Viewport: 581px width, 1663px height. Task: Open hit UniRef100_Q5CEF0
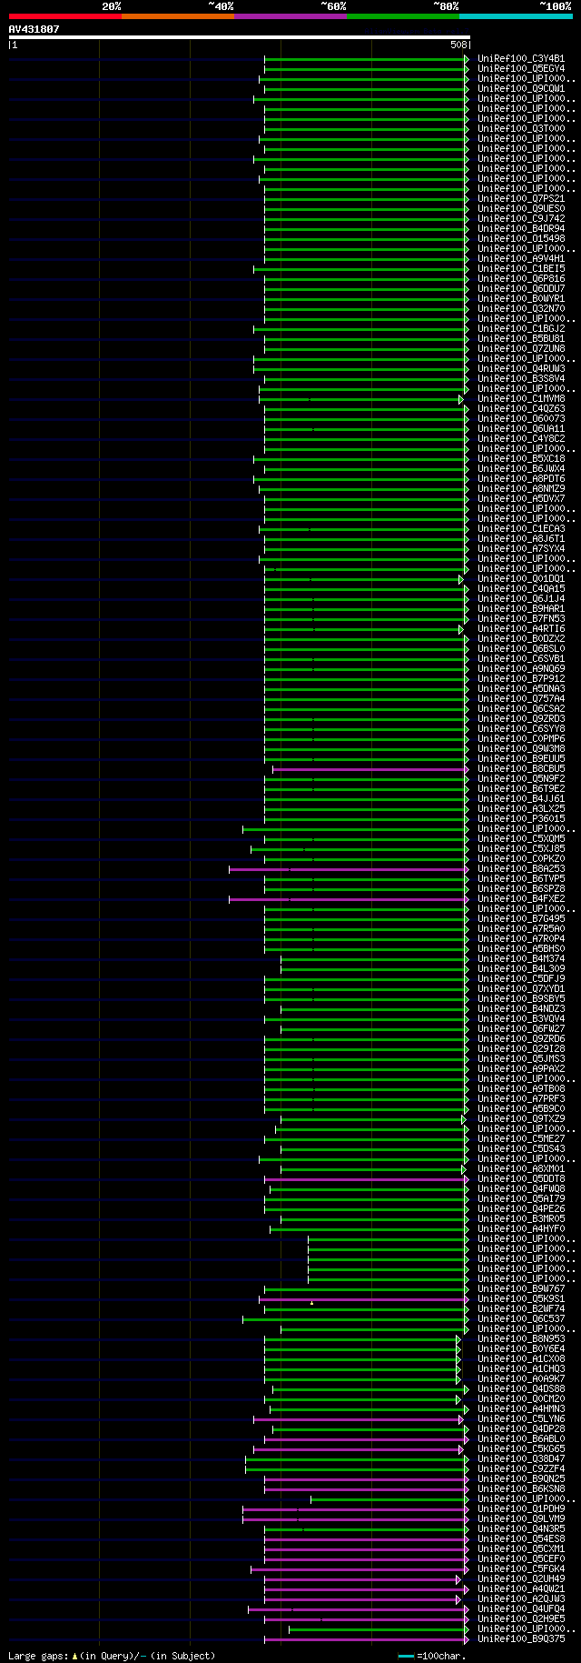click(x=521, y=1559)
